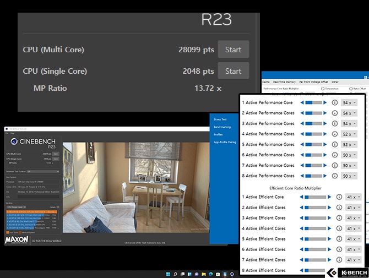Decrease 1 Active Performance Core ratio with left arrow
The height and width of the screenshot is (278, 369).
click(x=302, y=102)
